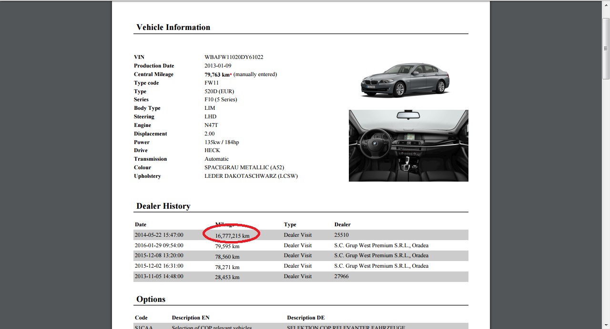Click the scrollbar down arrow
The height and width of the screenshot is (329, 610).
pos(606,325)
